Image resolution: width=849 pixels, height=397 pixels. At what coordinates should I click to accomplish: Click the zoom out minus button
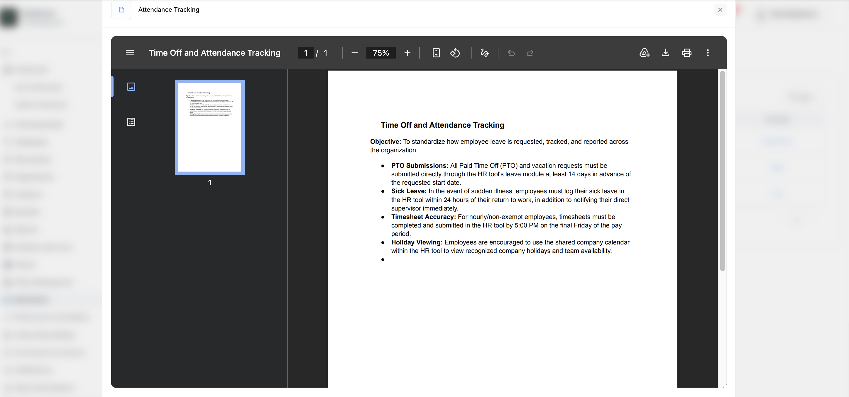[355, 53]
